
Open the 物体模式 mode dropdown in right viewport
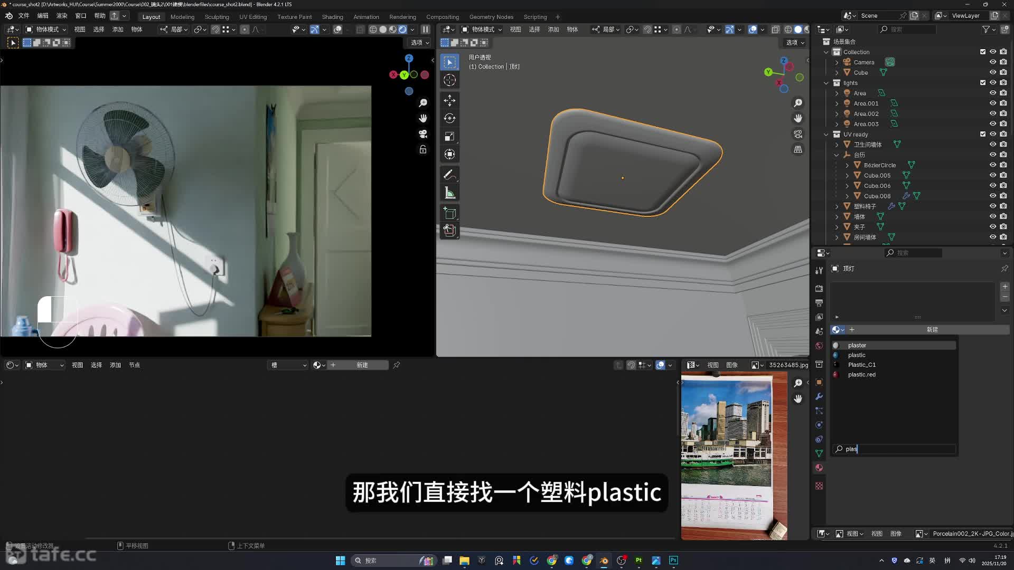click(x=482, y=30)
